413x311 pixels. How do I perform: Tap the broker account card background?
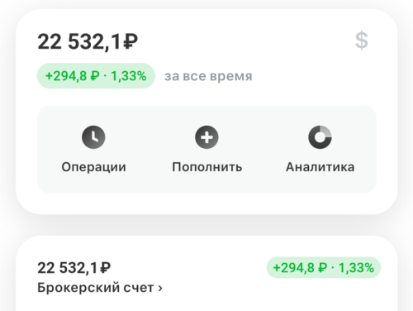pos(206,302)
